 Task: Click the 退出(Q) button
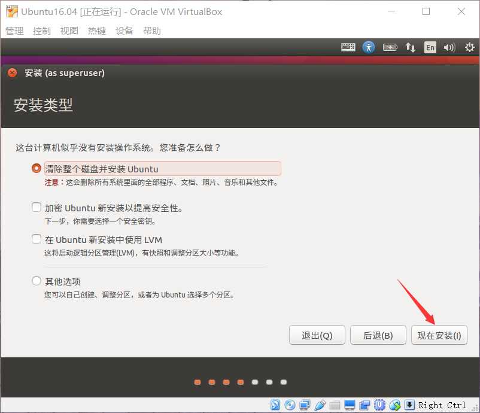tap(317, 335)
